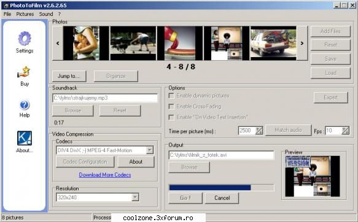The width and height of the screenshot is (358, 222).
Task: Click the Soundtrack Reset button
Action: (120, 110)
